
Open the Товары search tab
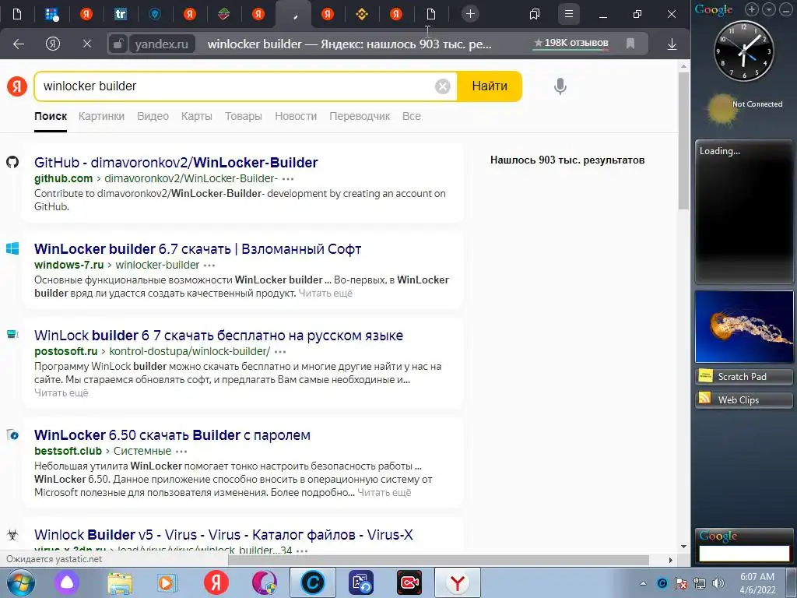pos(244,116)
